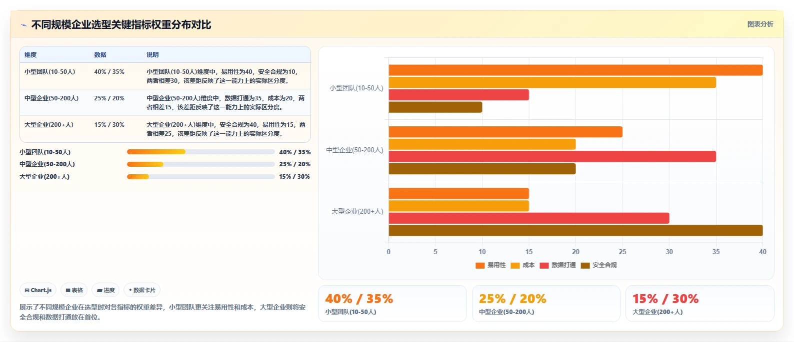Open the 40% / 35% data card

pyautogui.click(x=392, y=304)
